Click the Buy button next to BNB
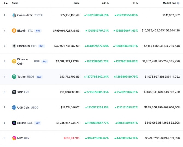183x147 pixels. 45,62
